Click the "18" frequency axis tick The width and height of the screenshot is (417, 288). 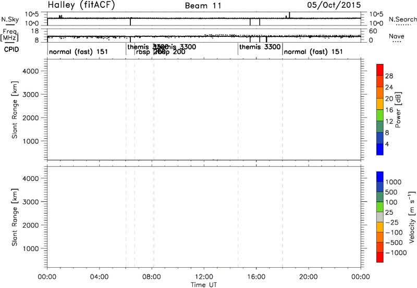pos(34,31)
